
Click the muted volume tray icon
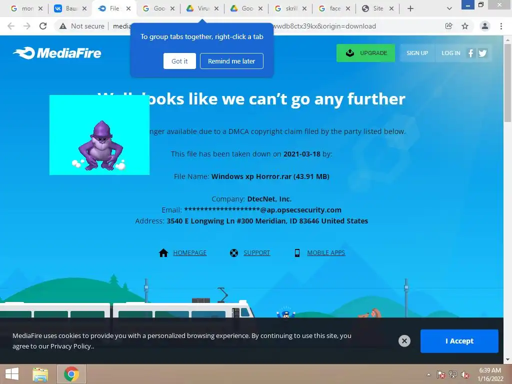click(465, 374)
